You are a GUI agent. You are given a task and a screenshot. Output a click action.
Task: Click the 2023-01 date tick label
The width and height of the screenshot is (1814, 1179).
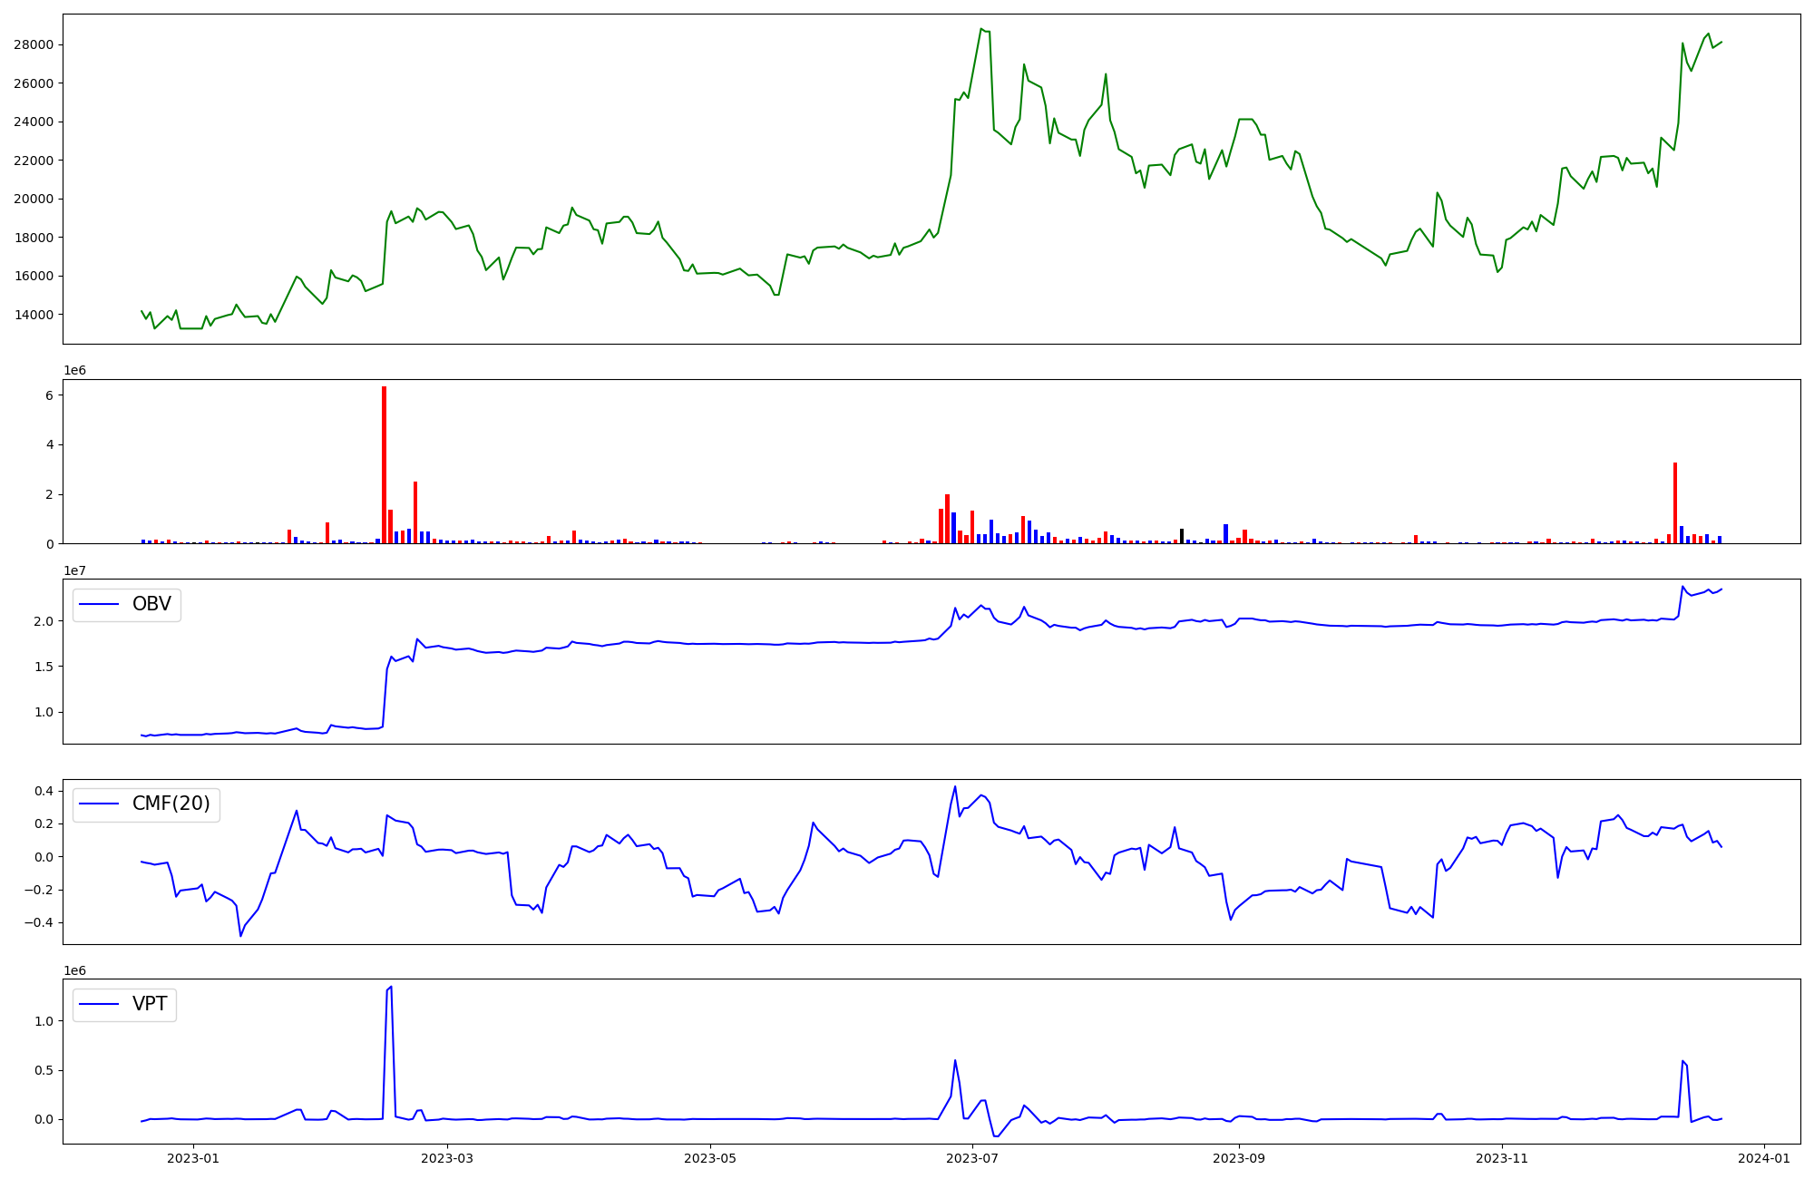pos(192,1158)
